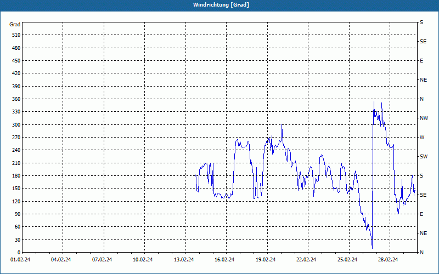Select the NE compass label near 405 degrees
The image size is (439, 274).
point(423,80)
